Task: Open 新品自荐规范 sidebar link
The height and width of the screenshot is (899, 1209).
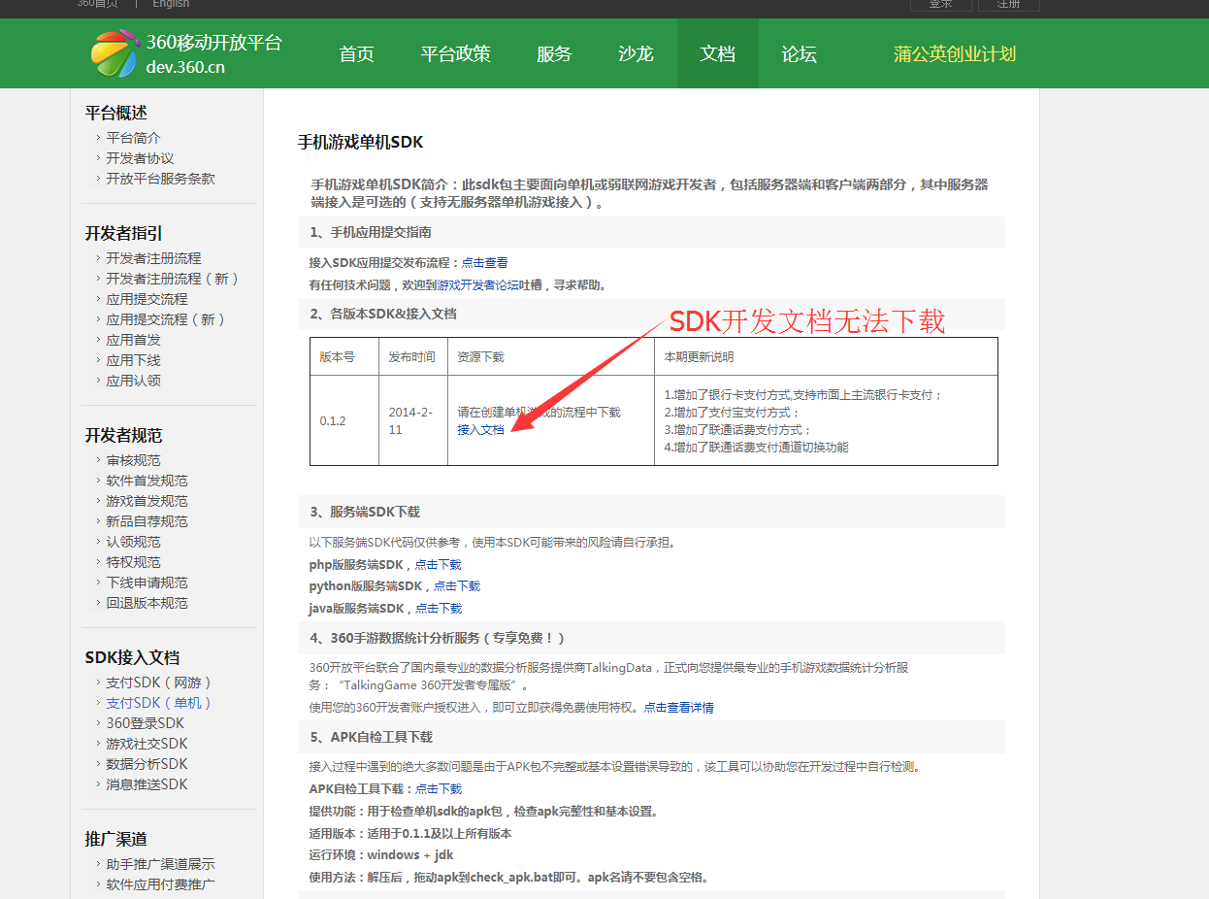Action: [x=147, y=521]
